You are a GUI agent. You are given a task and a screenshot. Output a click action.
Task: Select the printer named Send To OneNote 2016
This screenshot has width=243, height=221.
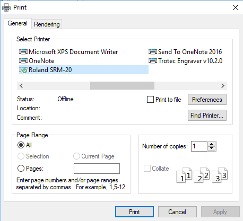(x=185, y=52)
